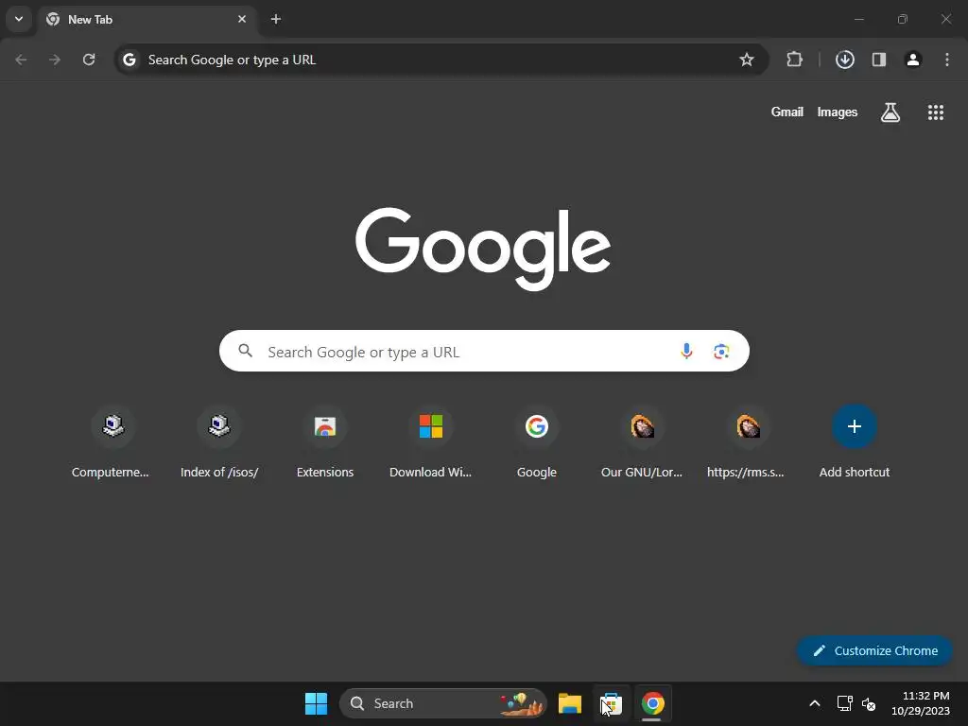Click the Google icon in address bar
The height and width of the screenshot is (726, 968).
click(129, 60)
